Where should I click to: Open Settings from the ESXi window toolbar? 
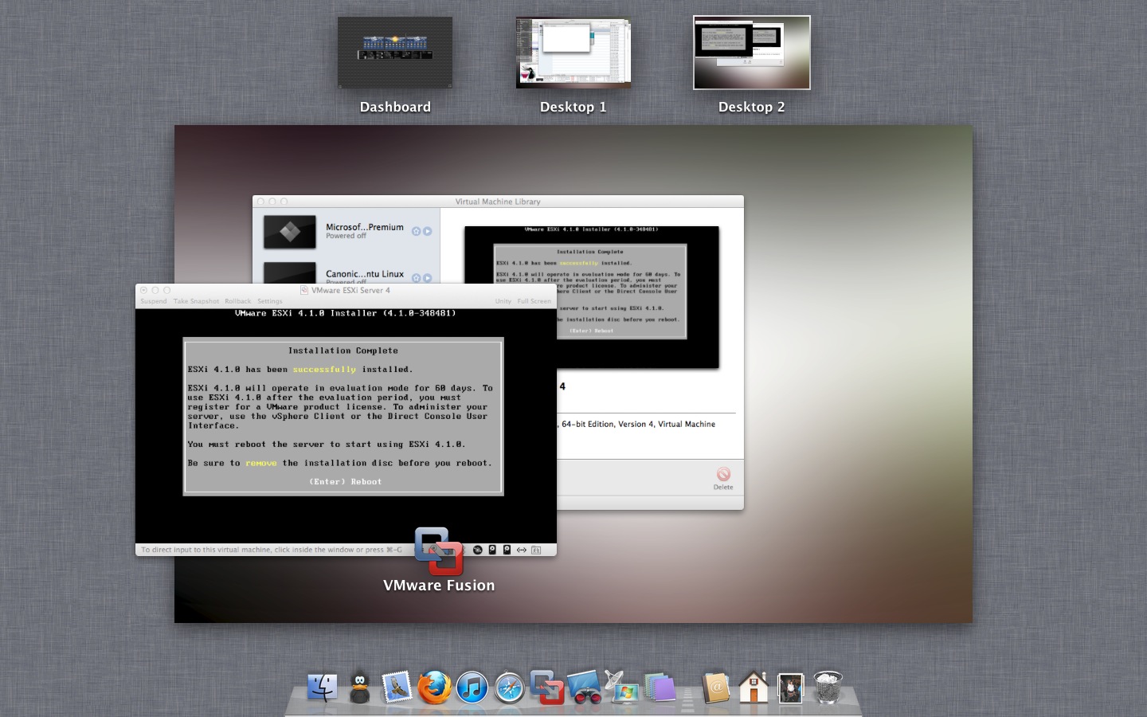click(x=269, y=301)
